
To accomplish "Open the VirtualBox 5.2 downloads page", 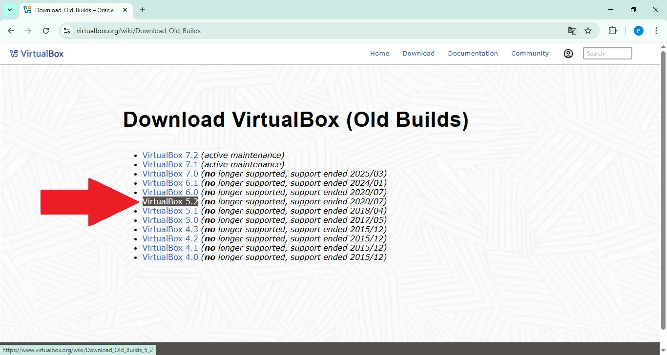I will pos(169,201).
